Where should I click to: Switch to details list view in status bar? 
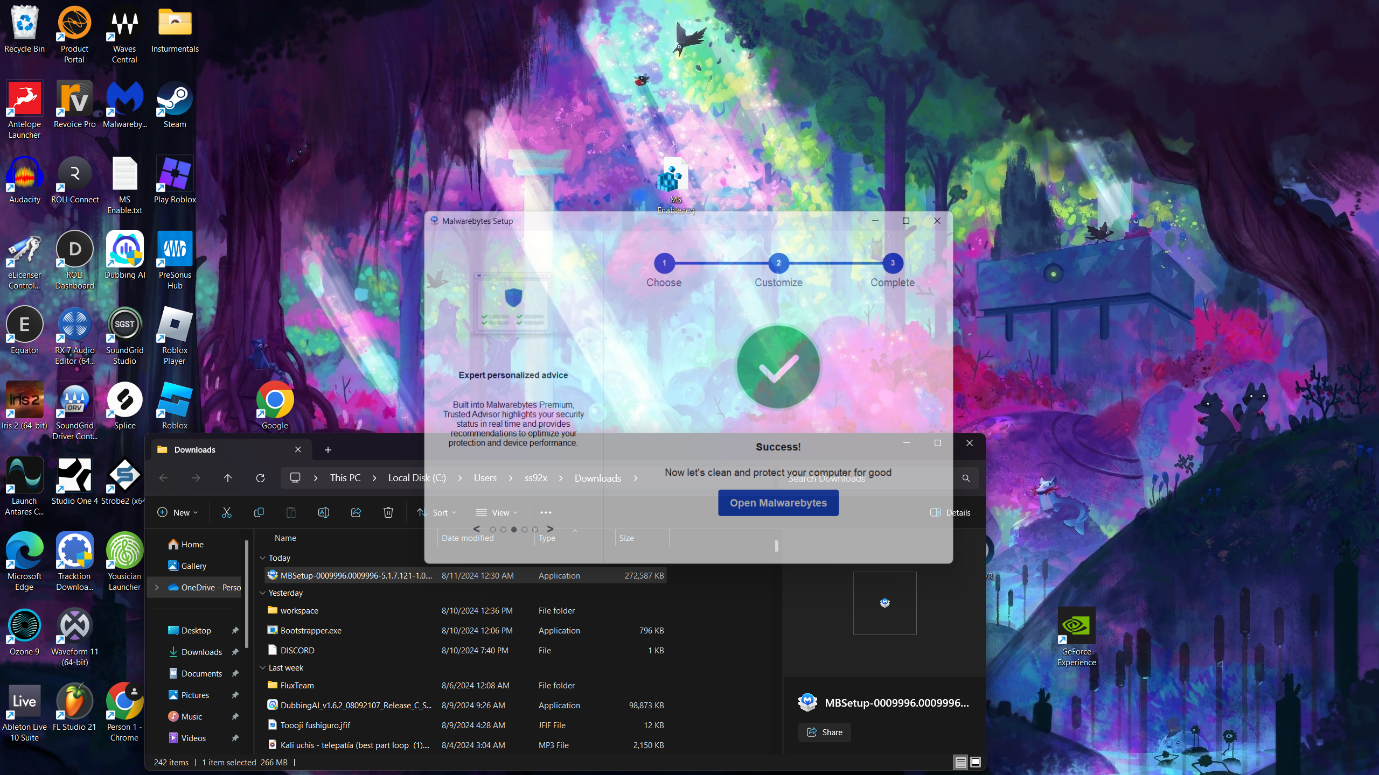[x=960, y=762]
